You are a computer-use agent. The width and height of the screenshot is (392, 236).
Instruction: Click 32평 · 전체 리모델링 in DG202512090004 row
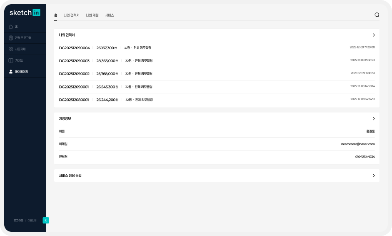pos(137,48)
